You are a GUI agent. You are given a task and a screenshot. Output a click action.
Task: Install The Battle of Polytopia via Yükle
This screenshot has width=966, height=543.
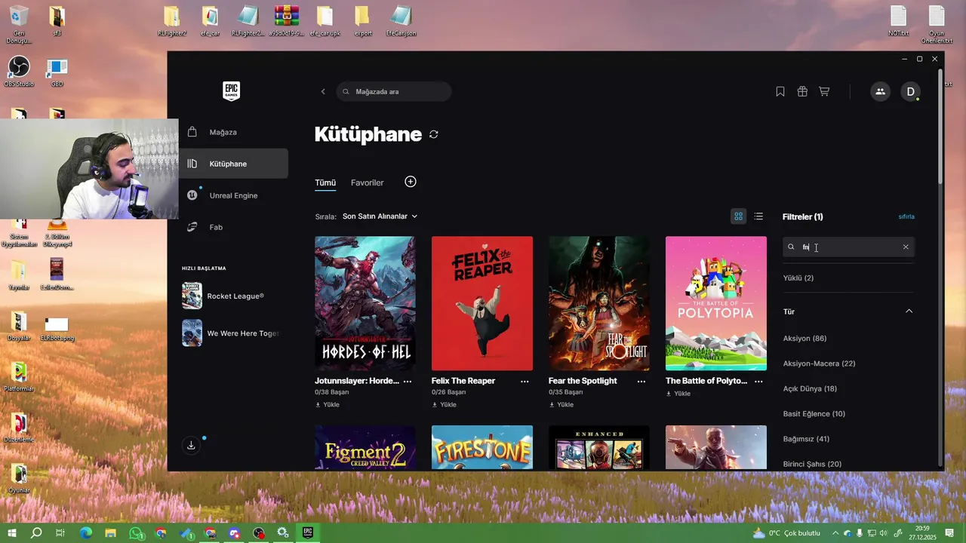pos(678,394)
